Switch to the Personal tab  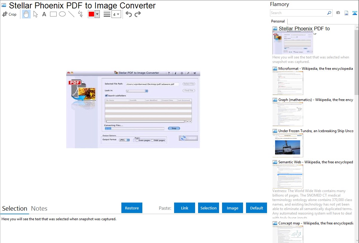click(278, 21)
